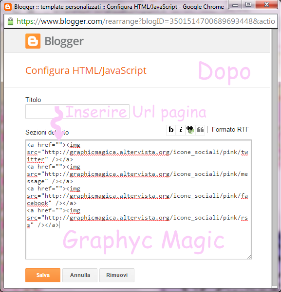Maximize the Chrome popup window
This screenshot has width=281, height=292.
[x=248, y=5]
